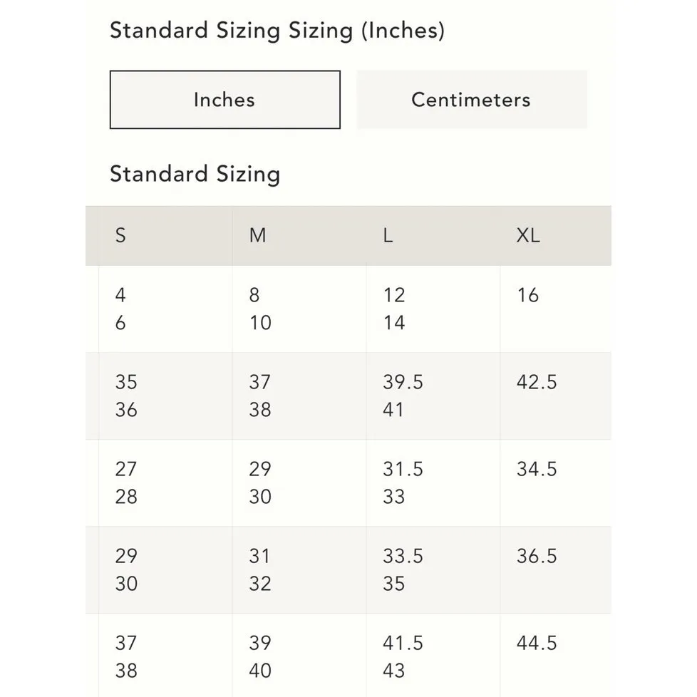Select the XL size column header
Image resolution: width=697 pixels, height=697 pixels.
528,235
